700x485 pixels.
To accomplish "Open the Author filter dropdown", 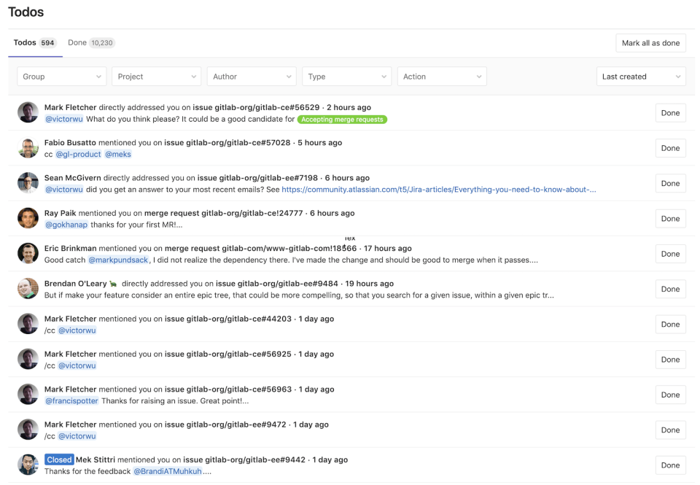I will pos(251,76).
